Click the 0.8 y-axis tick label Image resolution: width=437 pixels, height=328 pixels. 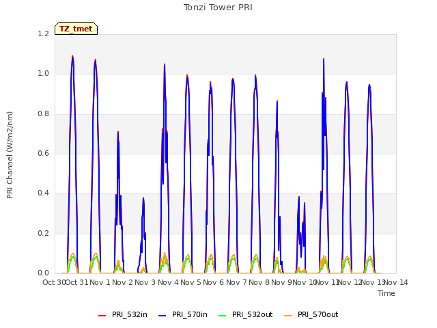point(43,113)
